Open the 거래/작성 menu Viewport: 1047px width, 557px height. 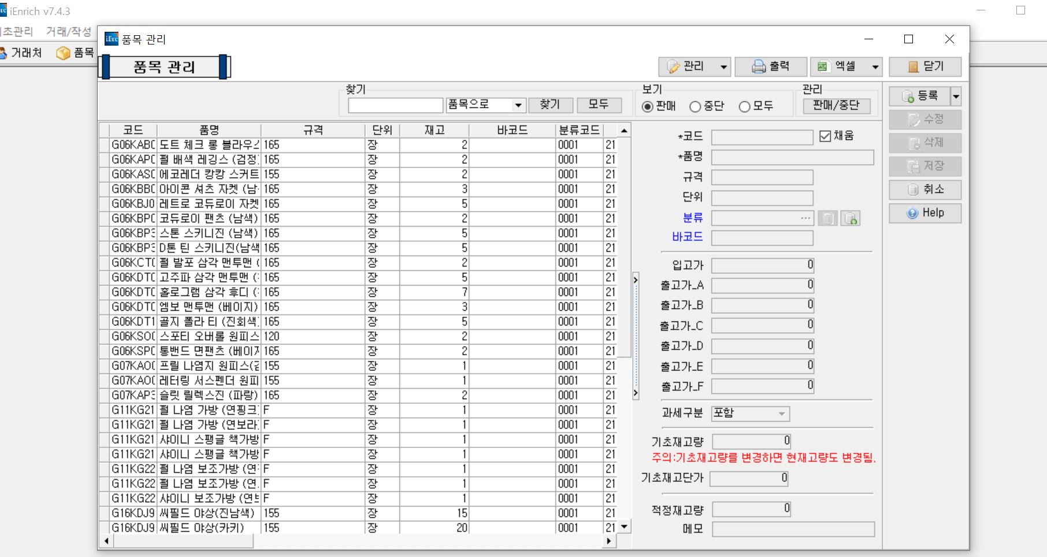(x=69, y=31)
